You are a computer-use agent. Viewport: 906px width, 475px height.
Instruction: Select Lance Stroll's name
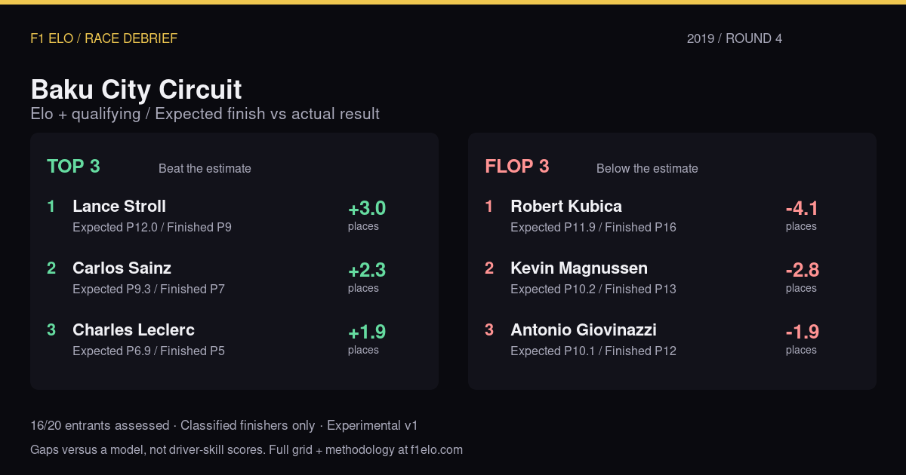(119, 207)
